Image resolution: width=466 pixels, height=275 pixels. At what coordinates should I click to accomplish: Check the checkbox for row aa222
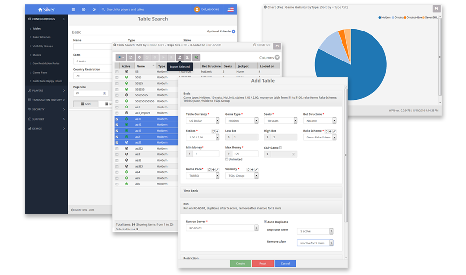pos(117,149)
